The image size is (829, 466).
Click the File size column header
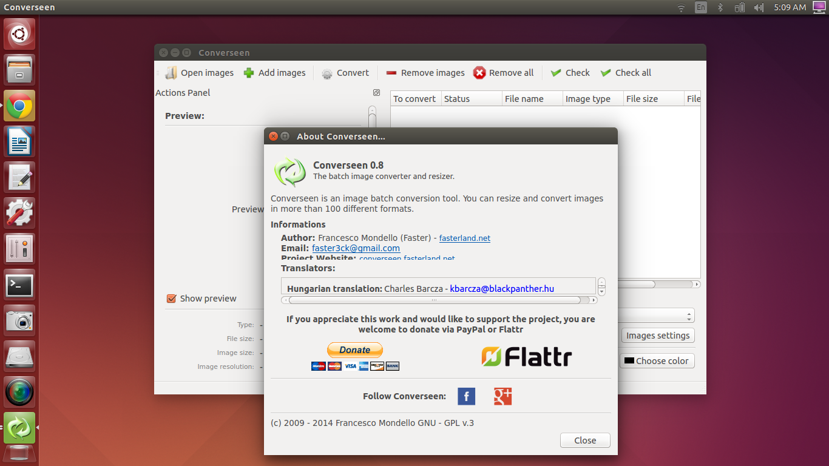click(x=654, y=99)
